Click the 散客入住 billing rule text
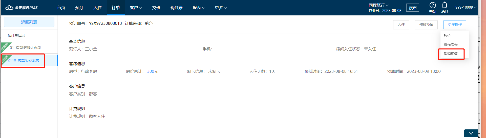The image size is (486, 138). coord(97,117)
